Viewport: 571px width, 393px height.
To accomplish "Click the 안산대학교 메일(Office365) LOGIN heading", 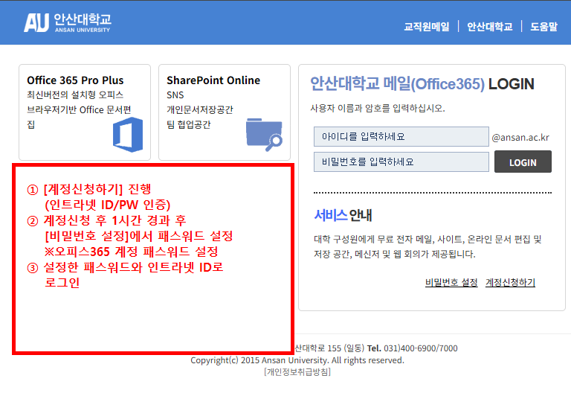I will pos(422,84).
